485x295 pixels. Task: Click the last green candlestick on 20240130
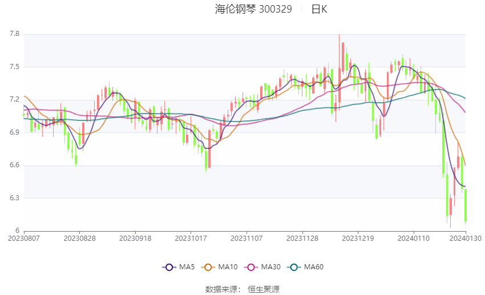466,205
